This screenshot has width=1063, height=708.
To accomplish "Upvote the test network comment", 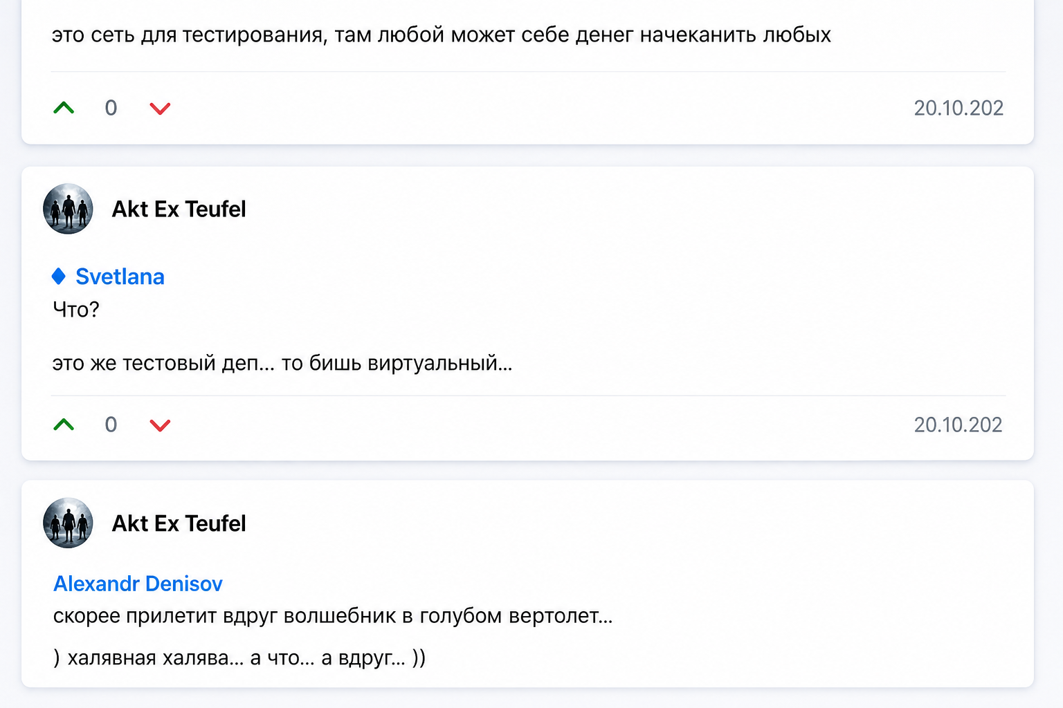I will coord(64,108).
